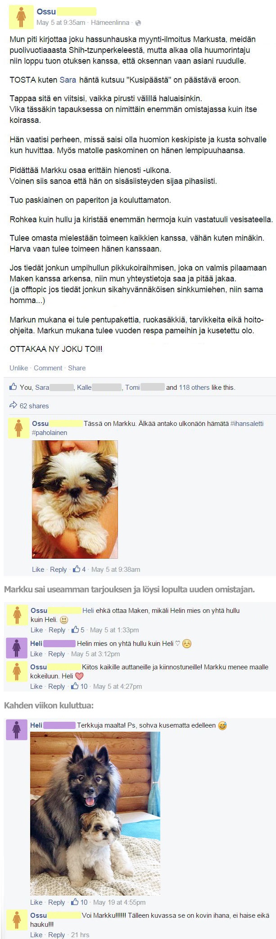Image resolution: width=276 pixels, height=939 pixels.
Task: Open the photo of two dogs on the bed
Action: tap(95, 813)
